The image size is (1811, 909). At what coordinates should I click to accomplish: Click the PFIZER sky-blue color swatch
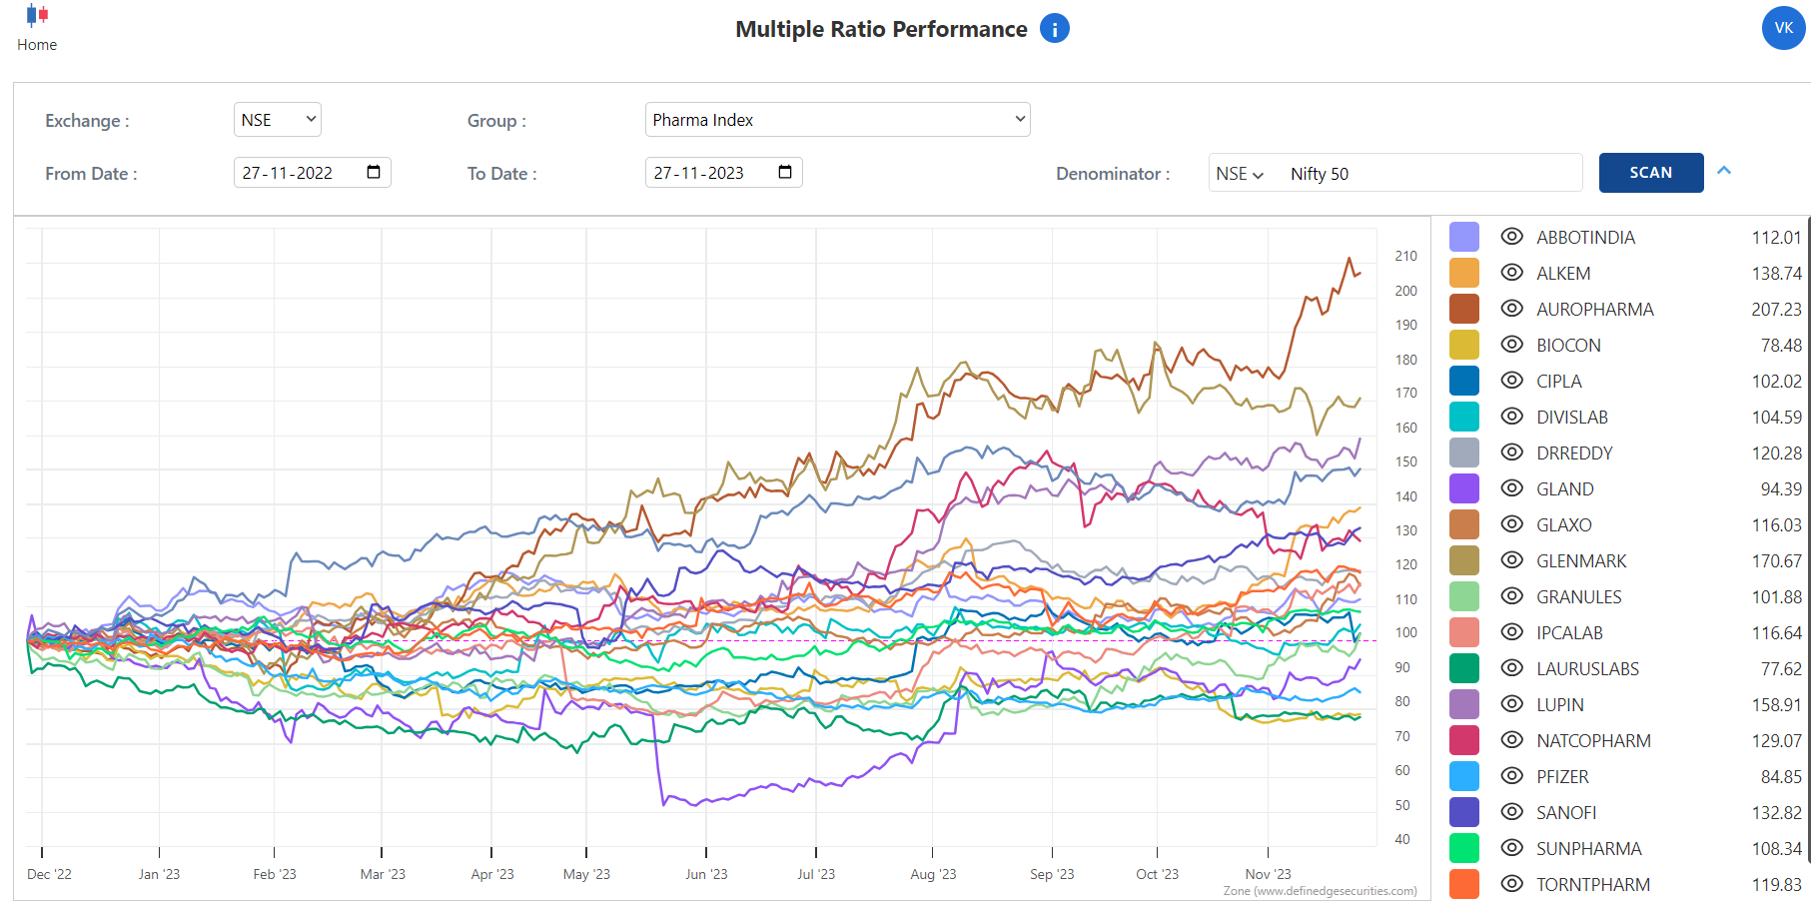click(x=1464, y=776)
